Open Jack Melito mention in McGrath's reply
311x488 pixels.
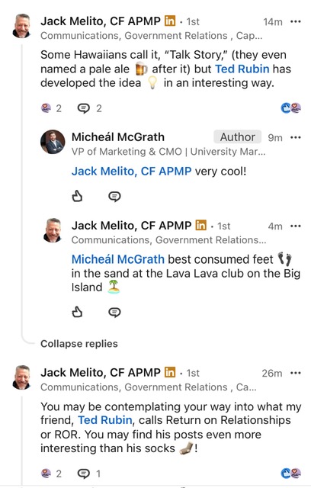tap(131, 171)
